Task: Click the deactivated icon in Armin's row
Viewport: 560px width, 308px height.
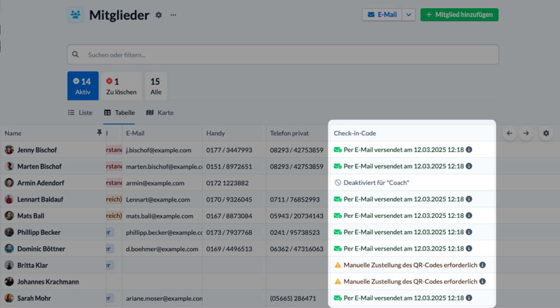Action: point(337,182)
